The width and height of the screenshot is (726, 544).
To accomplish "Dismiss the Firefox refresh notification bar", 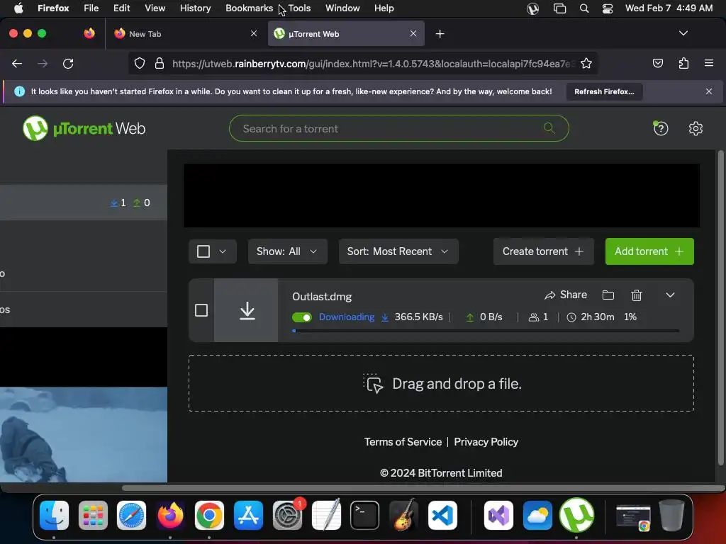I will pos(708,91).
